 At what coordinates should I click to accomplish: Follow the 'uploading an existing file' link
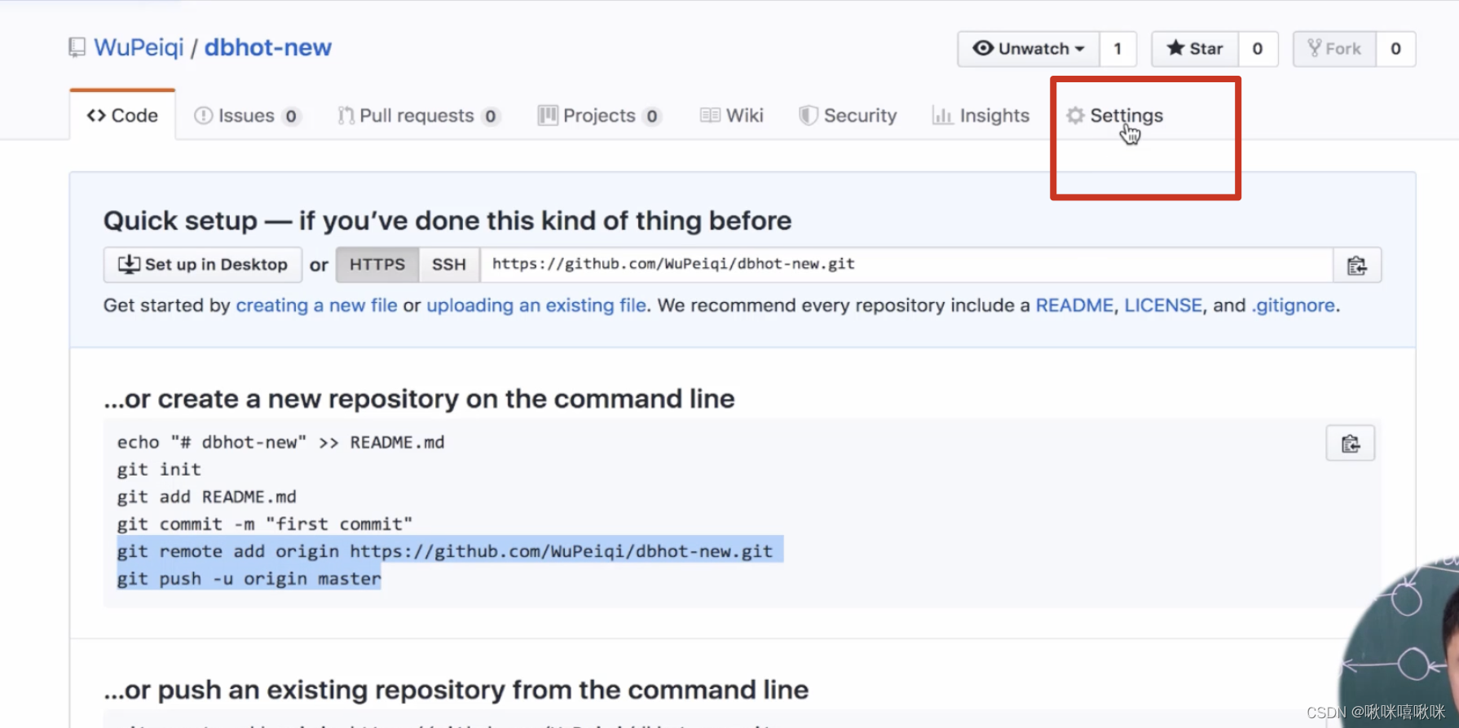click(536, 305)
